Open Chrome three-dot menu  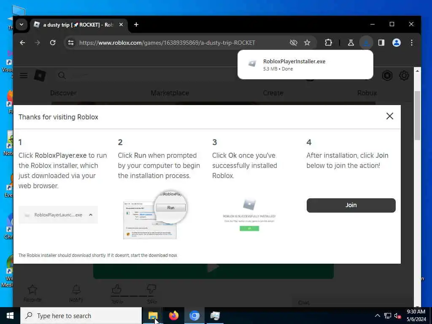[x=412, y=43]
